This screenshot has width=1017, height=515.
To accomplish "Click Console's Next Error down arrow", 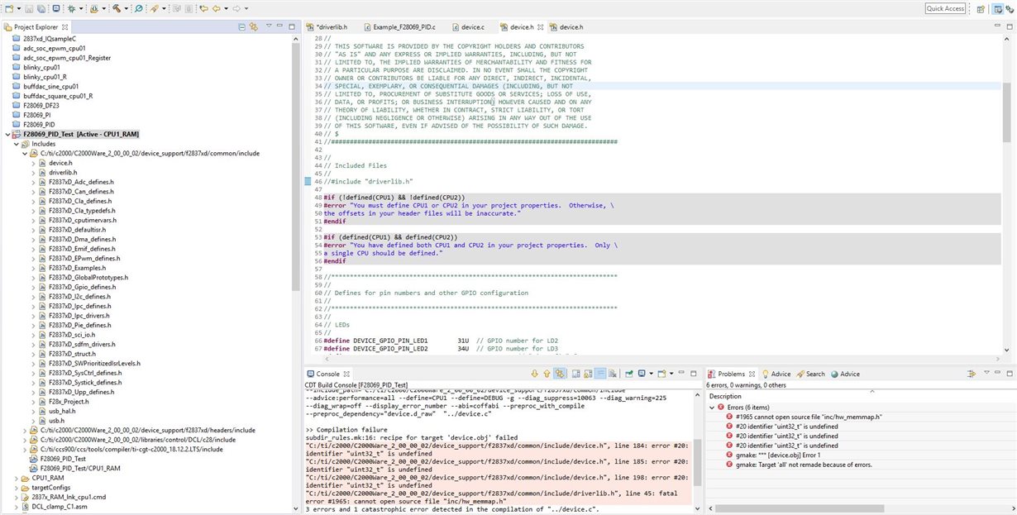I will pyautogui.click(x=535, y=374).
